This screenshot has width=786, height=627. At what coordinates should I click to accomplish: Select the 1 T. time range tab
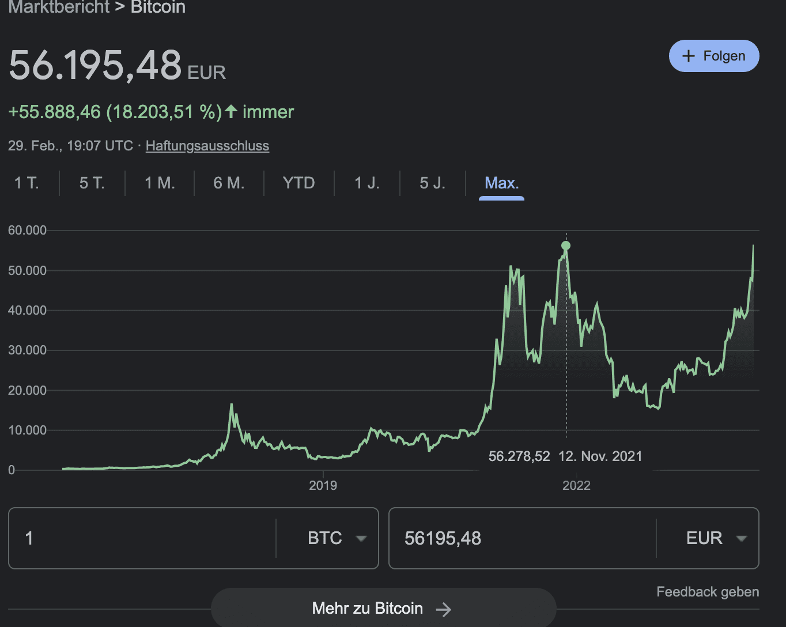(x=27, y=183)
